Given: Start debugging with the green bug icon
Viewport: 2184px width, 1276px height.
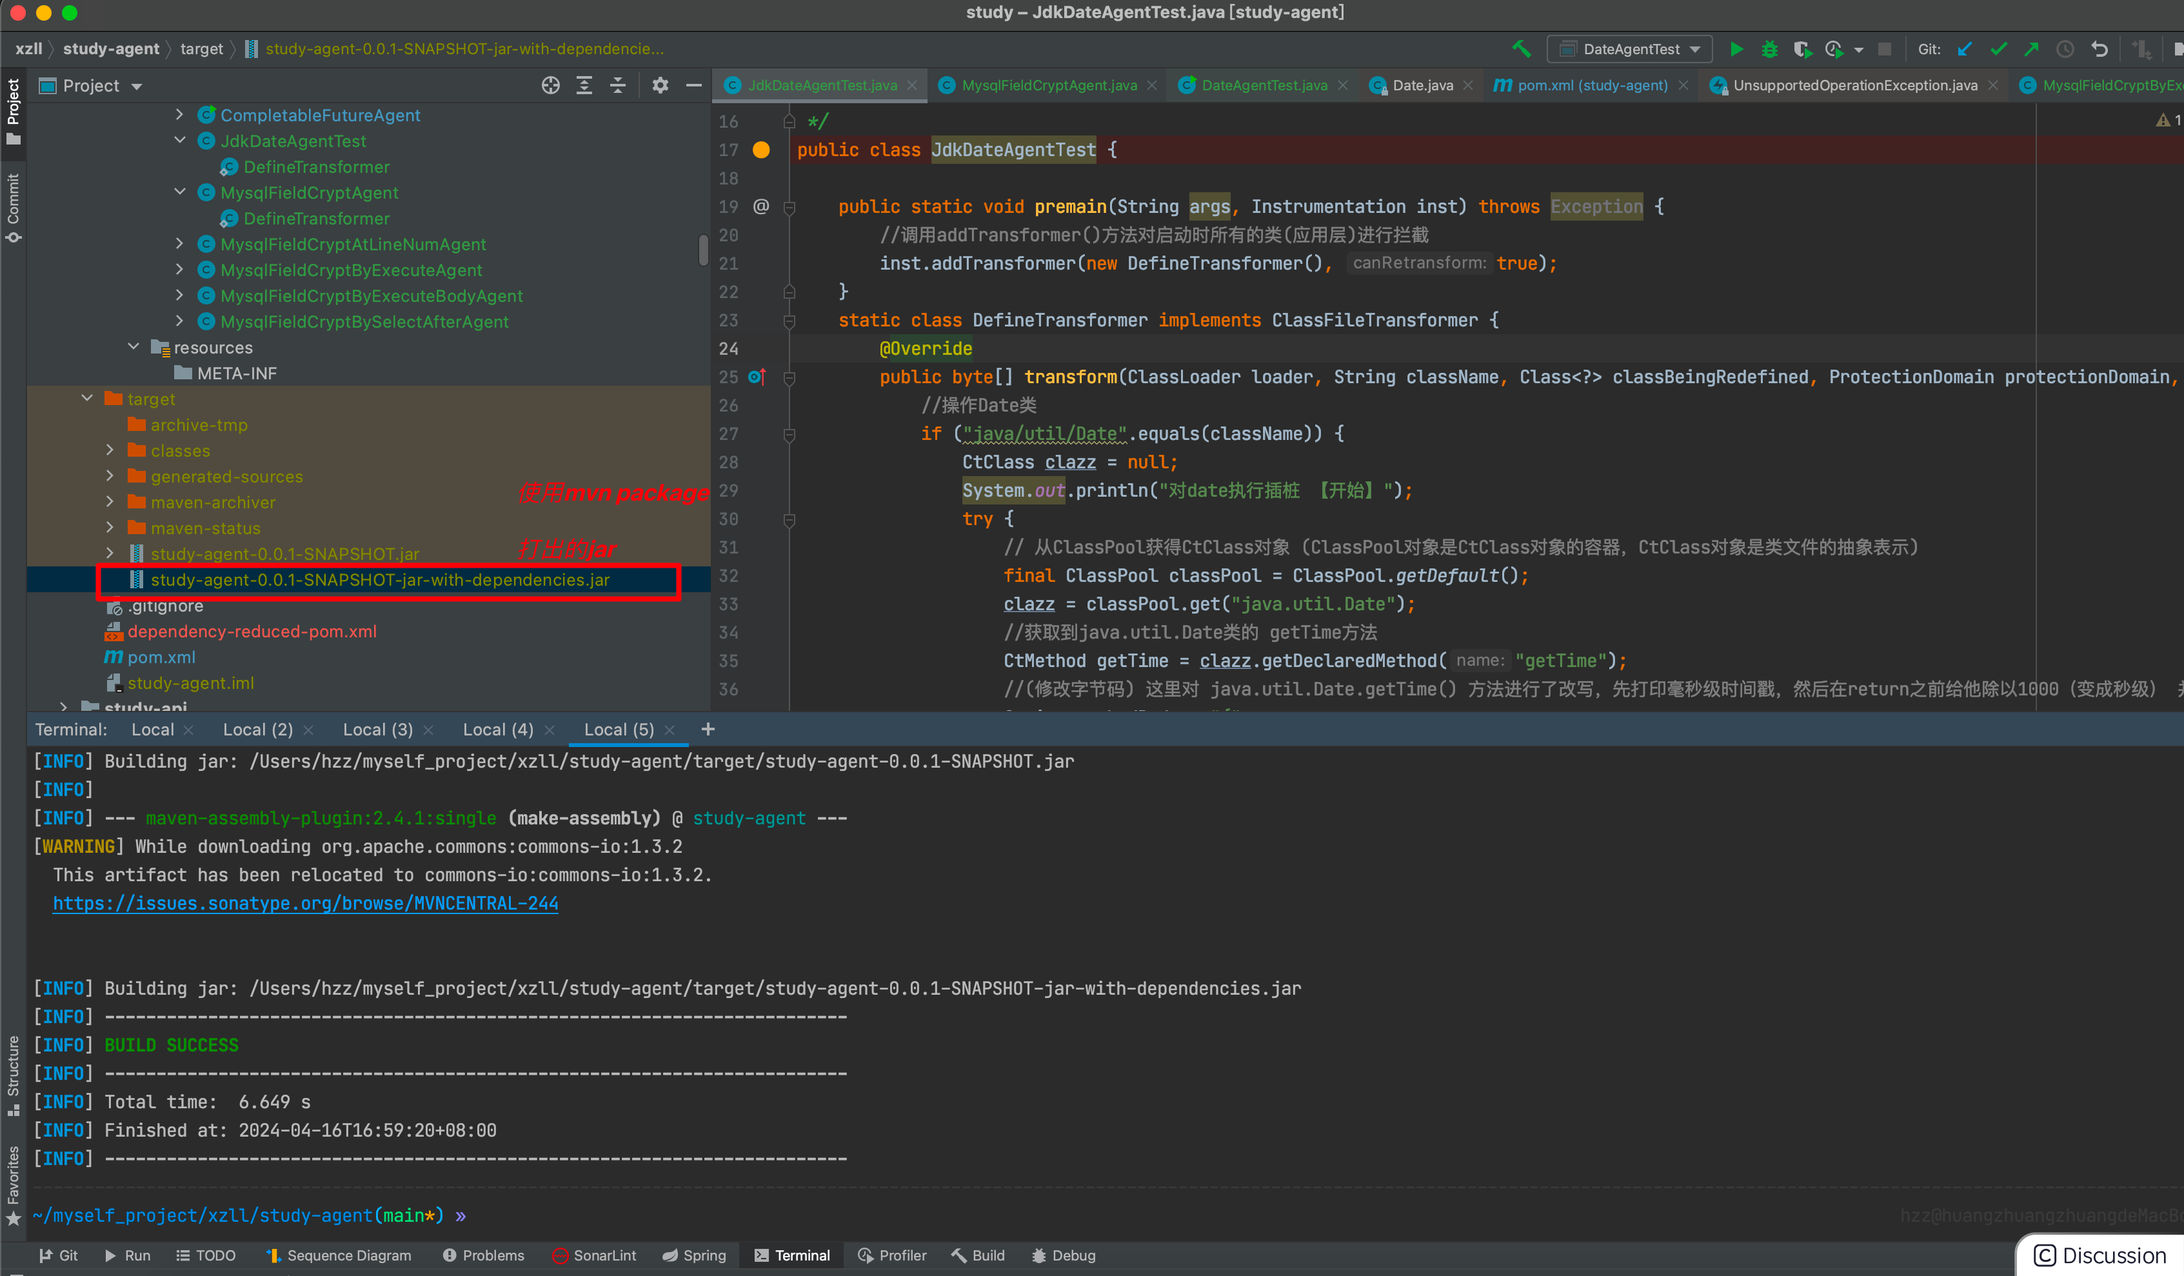Looking at the screenshot, I should coord(1769,50).
